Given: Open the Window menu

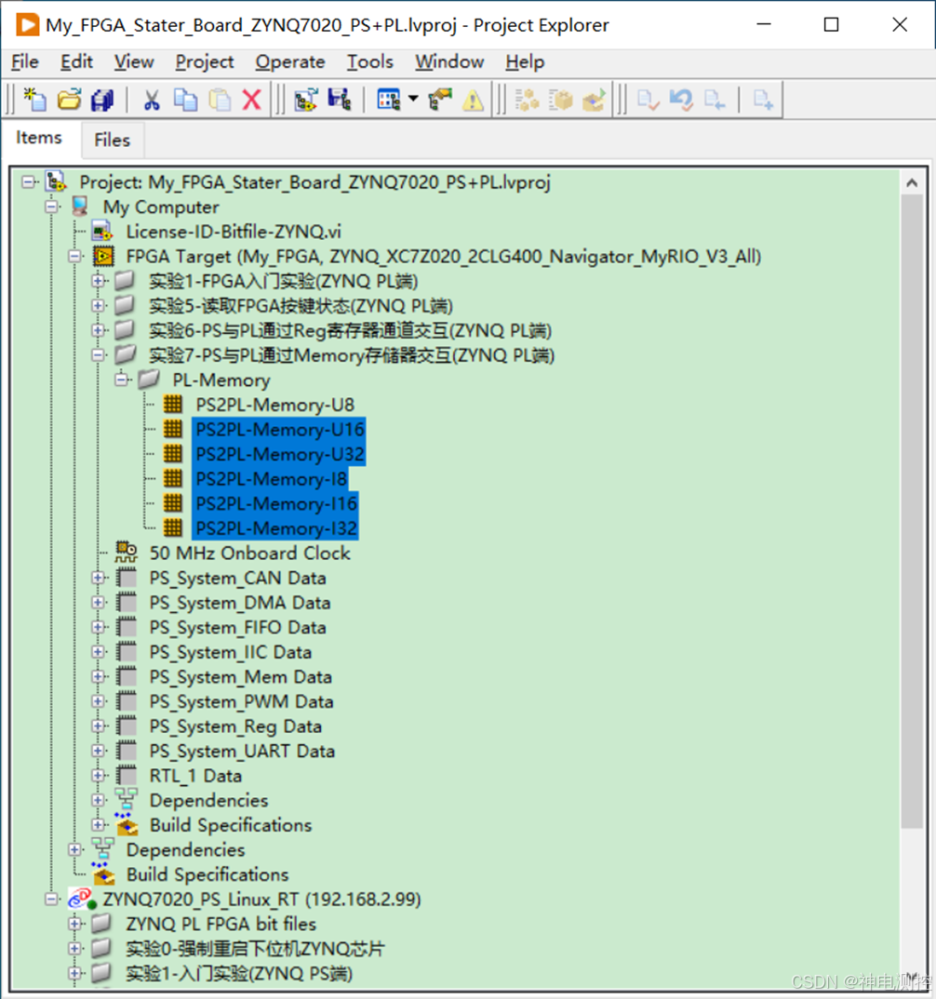Looking at the screenshot, I should [449, 61].
